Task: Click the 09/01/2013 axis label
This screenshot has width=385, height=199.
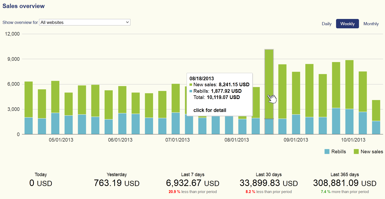Action: pos(296,140)
